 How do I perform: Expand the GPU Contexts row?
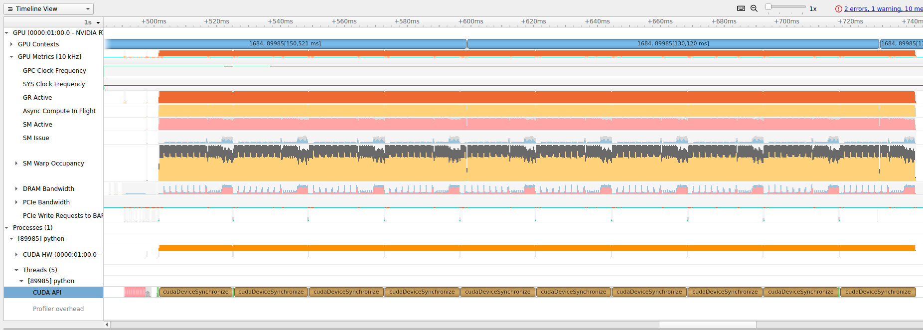tap(11, 44)
